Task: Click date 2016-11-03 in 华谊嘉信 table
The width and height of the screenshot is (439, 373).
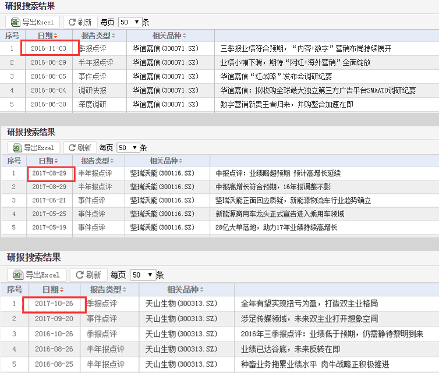Action: point(49,48)
